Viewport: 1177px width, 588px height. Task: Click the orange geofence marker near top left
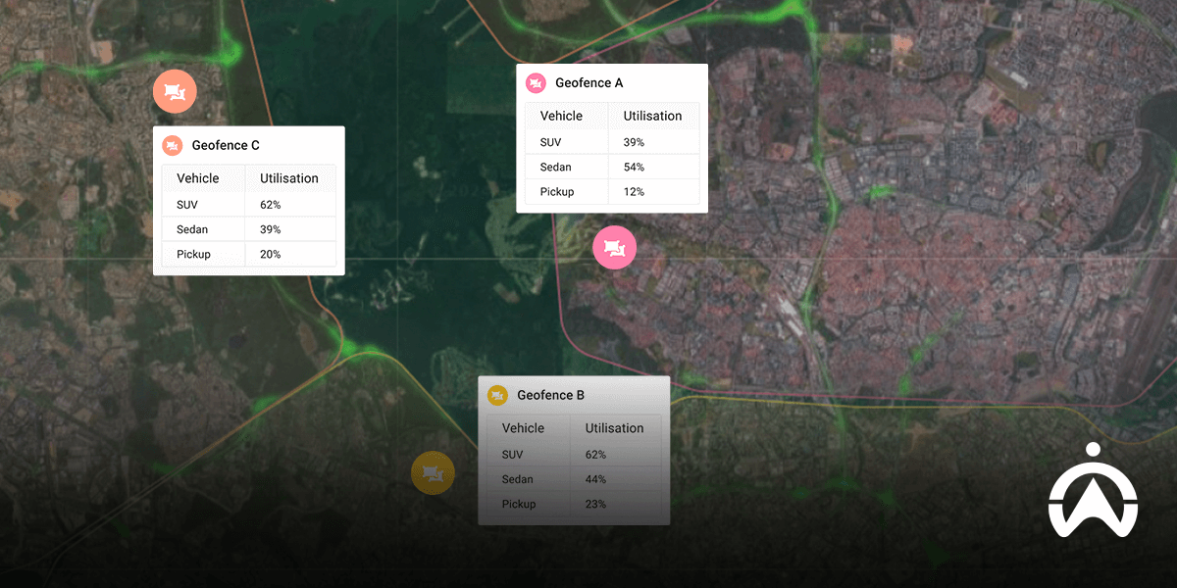[x=175, y=90]
